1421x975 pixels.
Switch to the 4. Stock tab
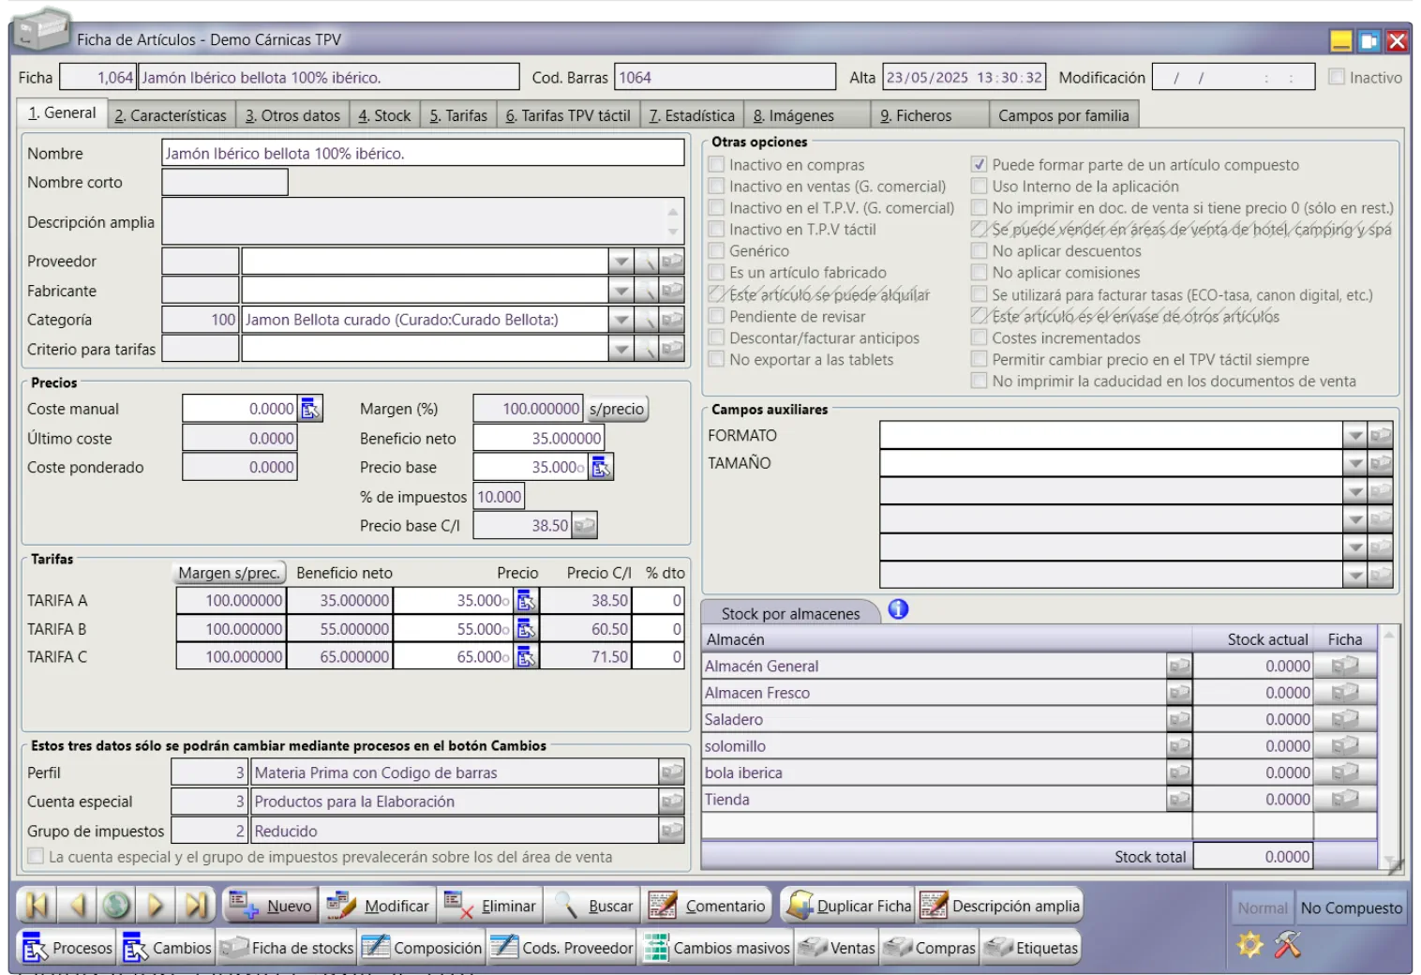pyautogui.click(x=384, y=115)
